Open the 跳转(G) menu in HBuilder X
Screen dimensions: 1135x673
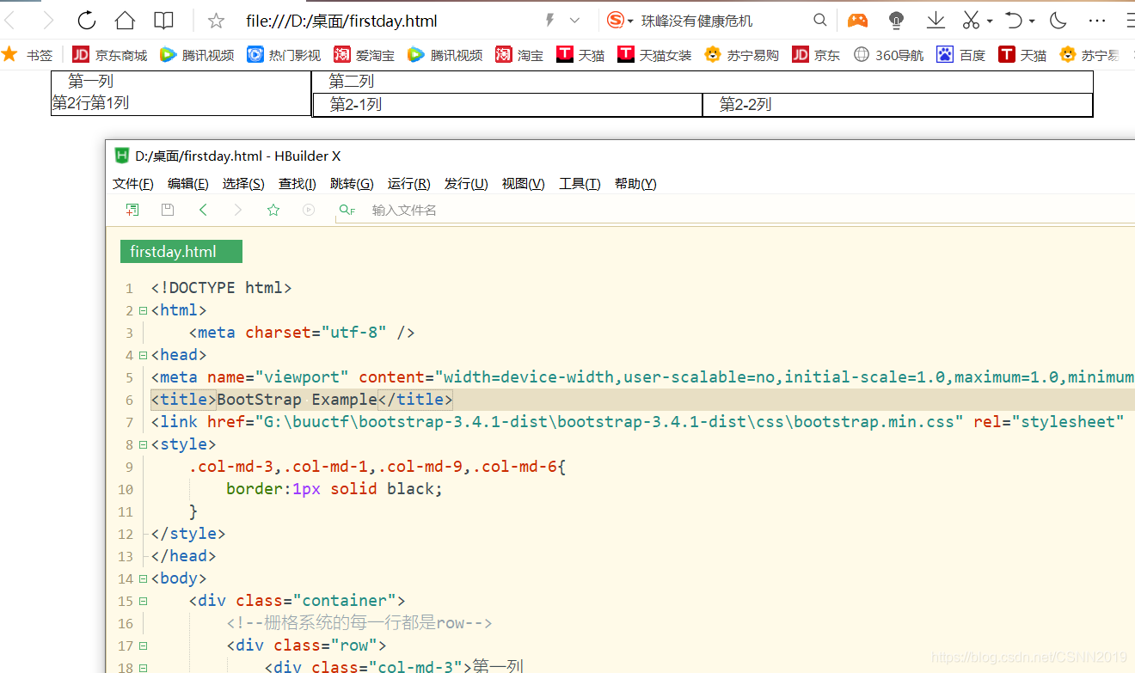pyautogui.click(x=352, y=183)
